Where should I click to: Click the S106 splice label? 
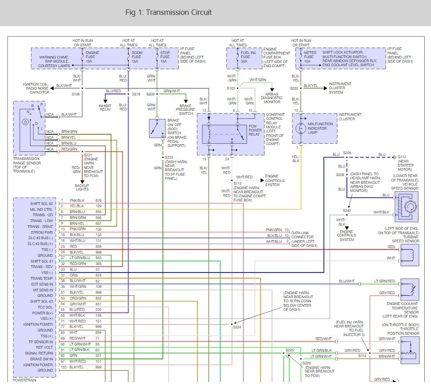tap(76, 94)
